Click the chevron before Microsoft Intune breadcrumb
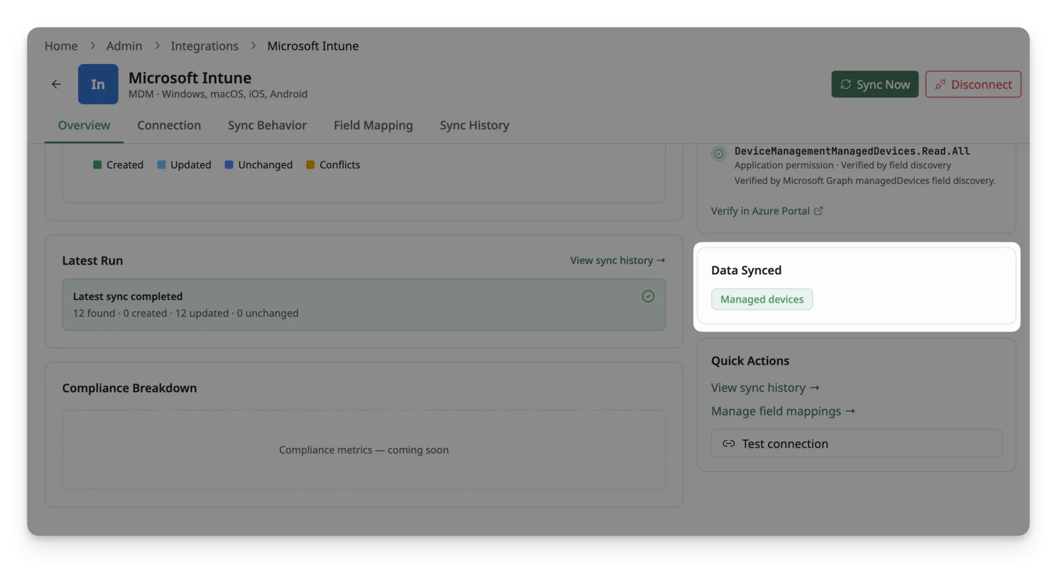 (253, 46)
